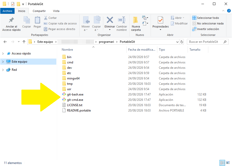Select the usr folder

(x=69, y=89)
